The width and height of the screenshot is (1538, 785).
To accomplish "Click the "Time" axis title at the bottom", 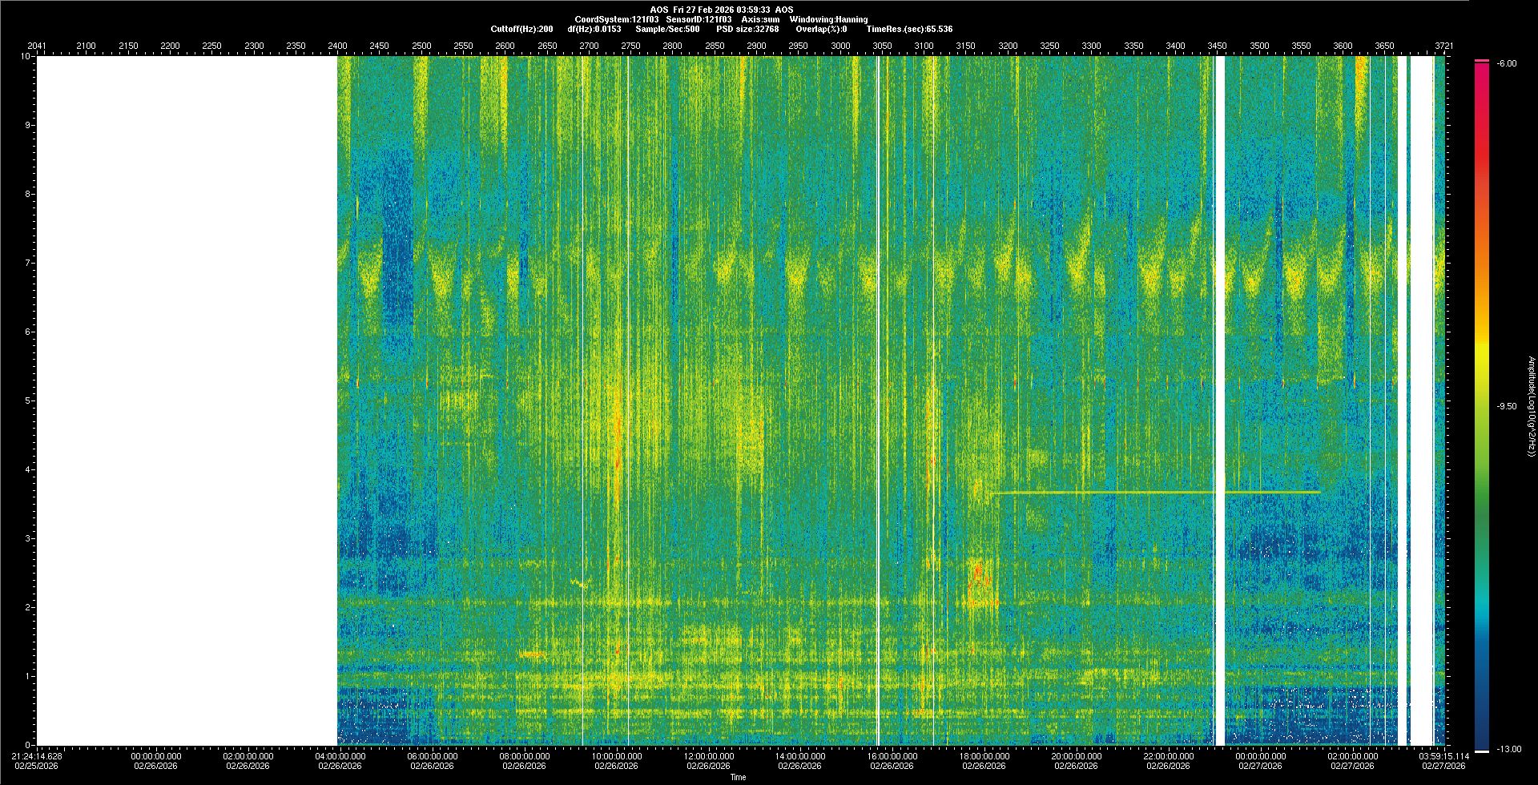I will point(738,777).
